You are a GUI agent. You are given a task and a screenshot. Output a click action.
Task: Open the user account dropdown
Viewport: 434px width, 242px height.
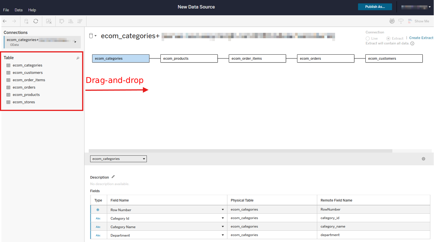(416, 7)
